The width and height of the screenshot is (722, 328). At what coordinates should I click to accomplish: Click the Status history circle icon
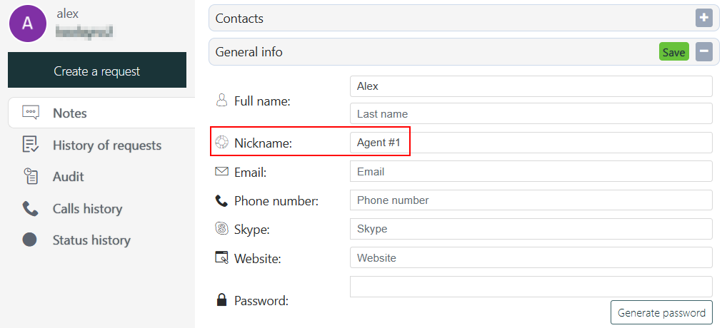coord(30,240)
